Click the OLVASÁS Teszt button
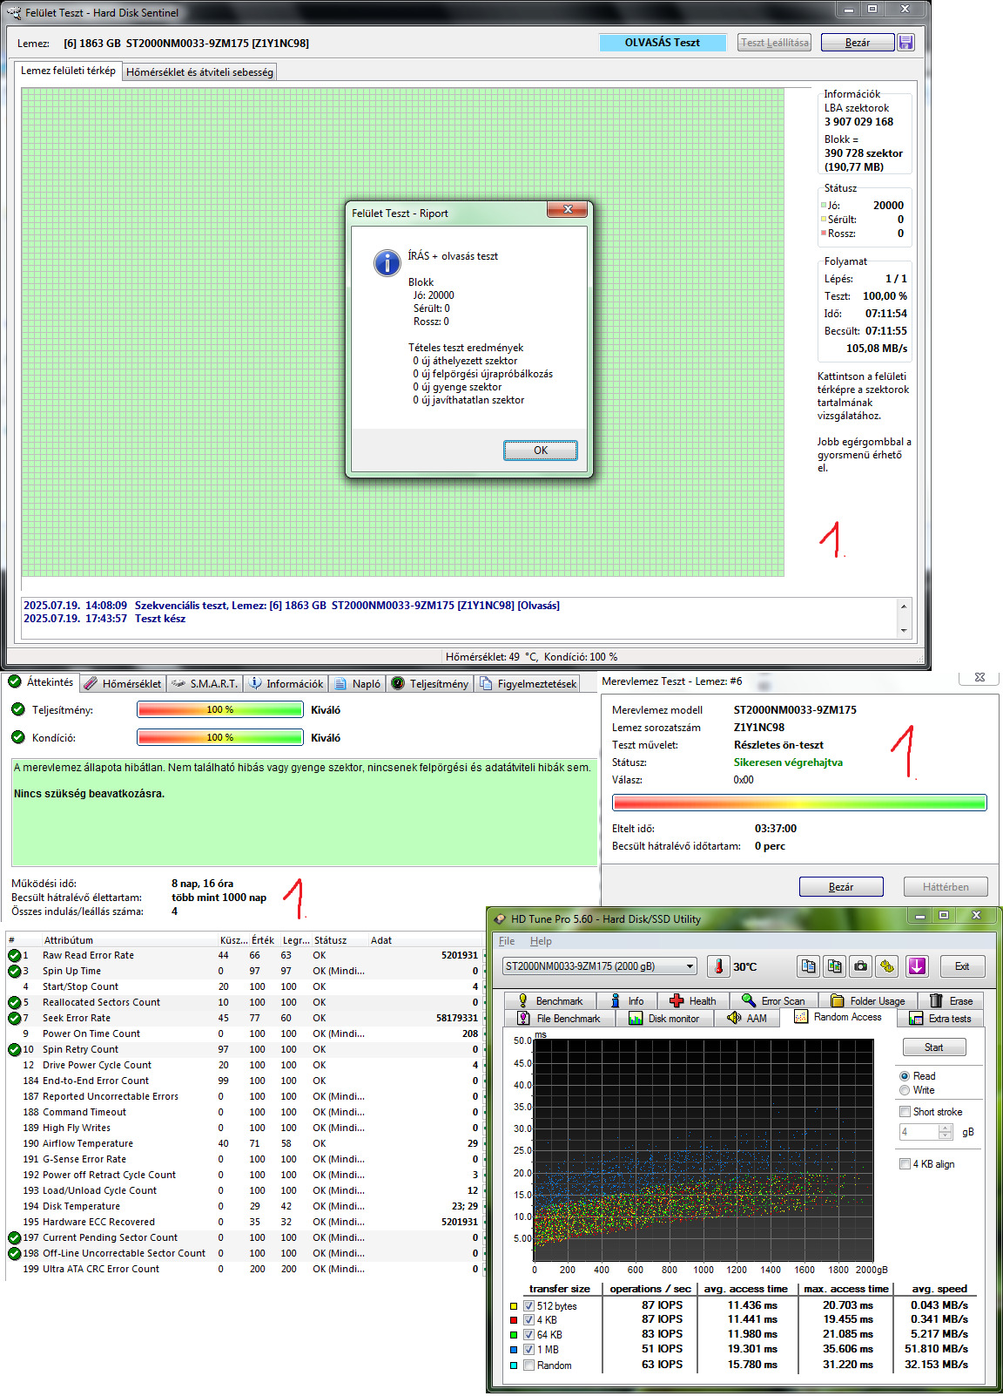 (x=663, y=43)
